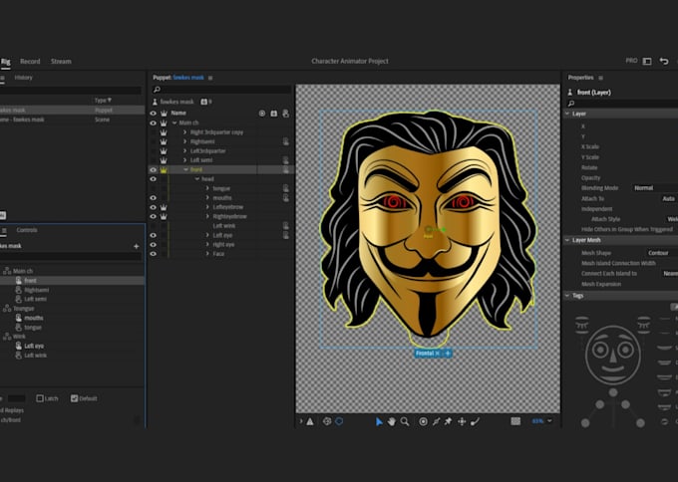Open the Controls panel tab
The height and width of the screenshot is (482, 678).
click(27, 230)
